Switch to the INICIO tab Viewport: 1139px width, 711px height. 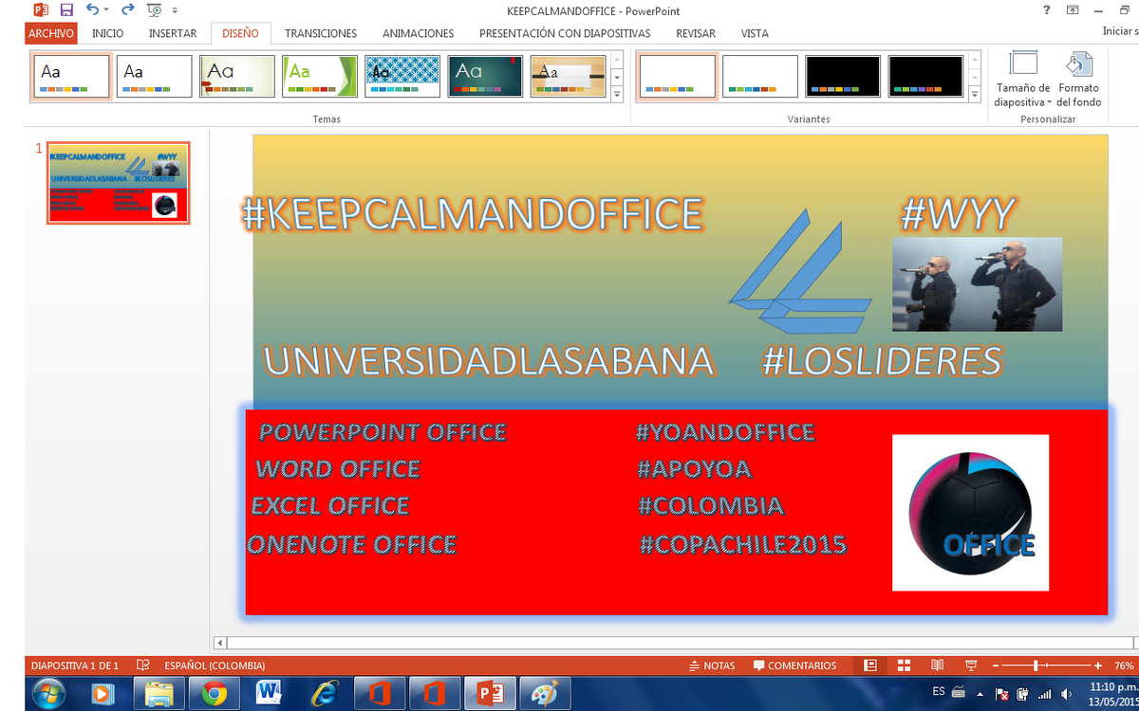coord(107,33)
